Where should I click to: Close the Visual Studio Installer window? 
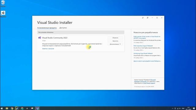pyautogui.click(x=162, y=18)
